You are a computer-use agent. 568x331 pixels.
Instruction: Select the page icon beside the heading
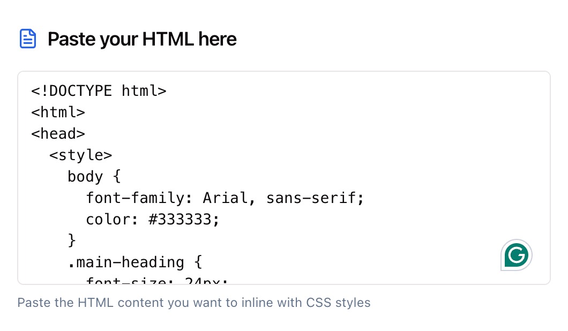click(x=28, y=38)
